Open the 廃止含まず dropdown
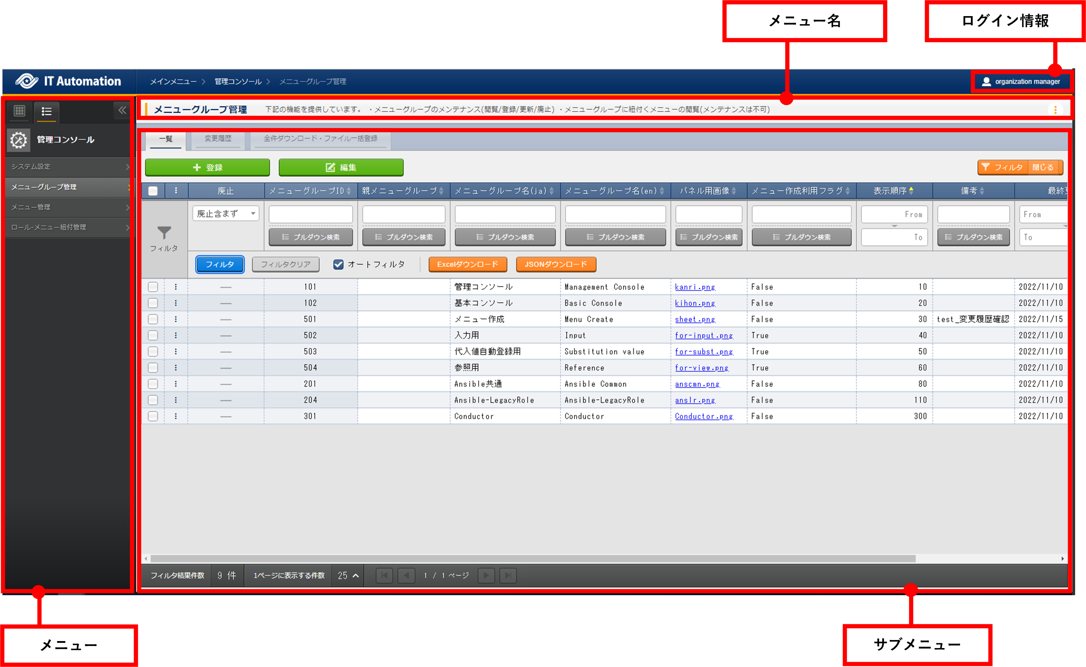Image resolution: width=1086 pixels, height=667 pixels. point(226,213)
